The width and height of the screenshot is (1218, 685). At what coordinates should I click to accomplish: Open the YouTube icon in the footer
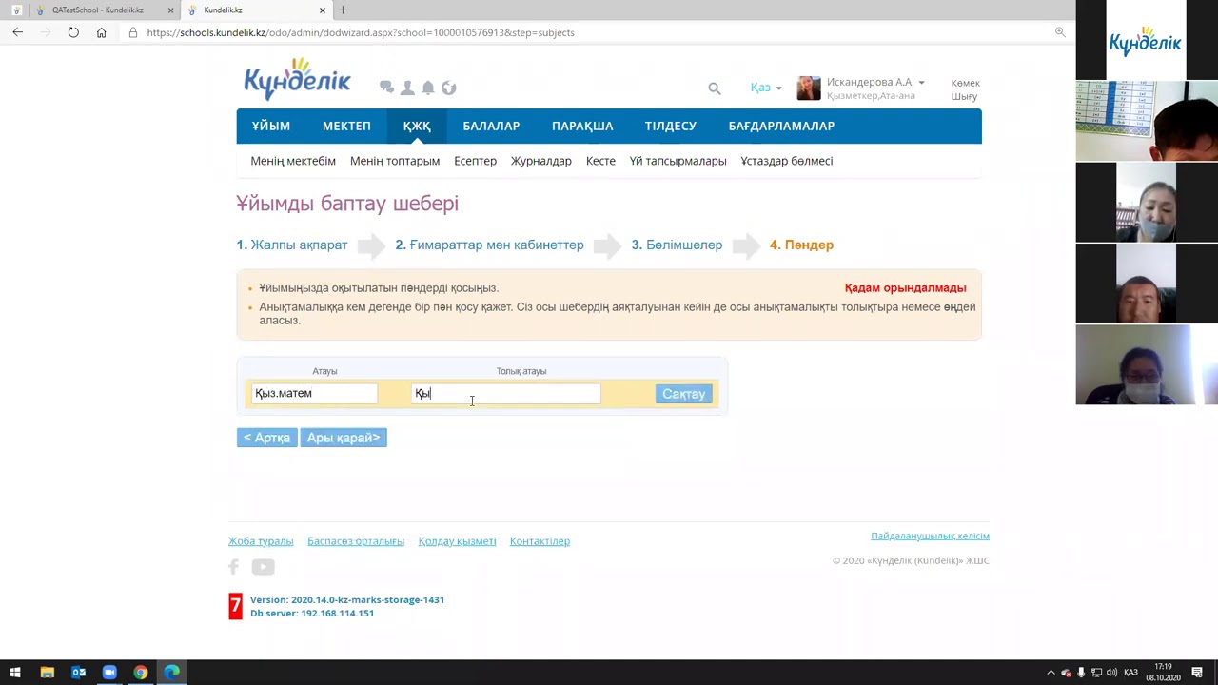click(263, 567)
